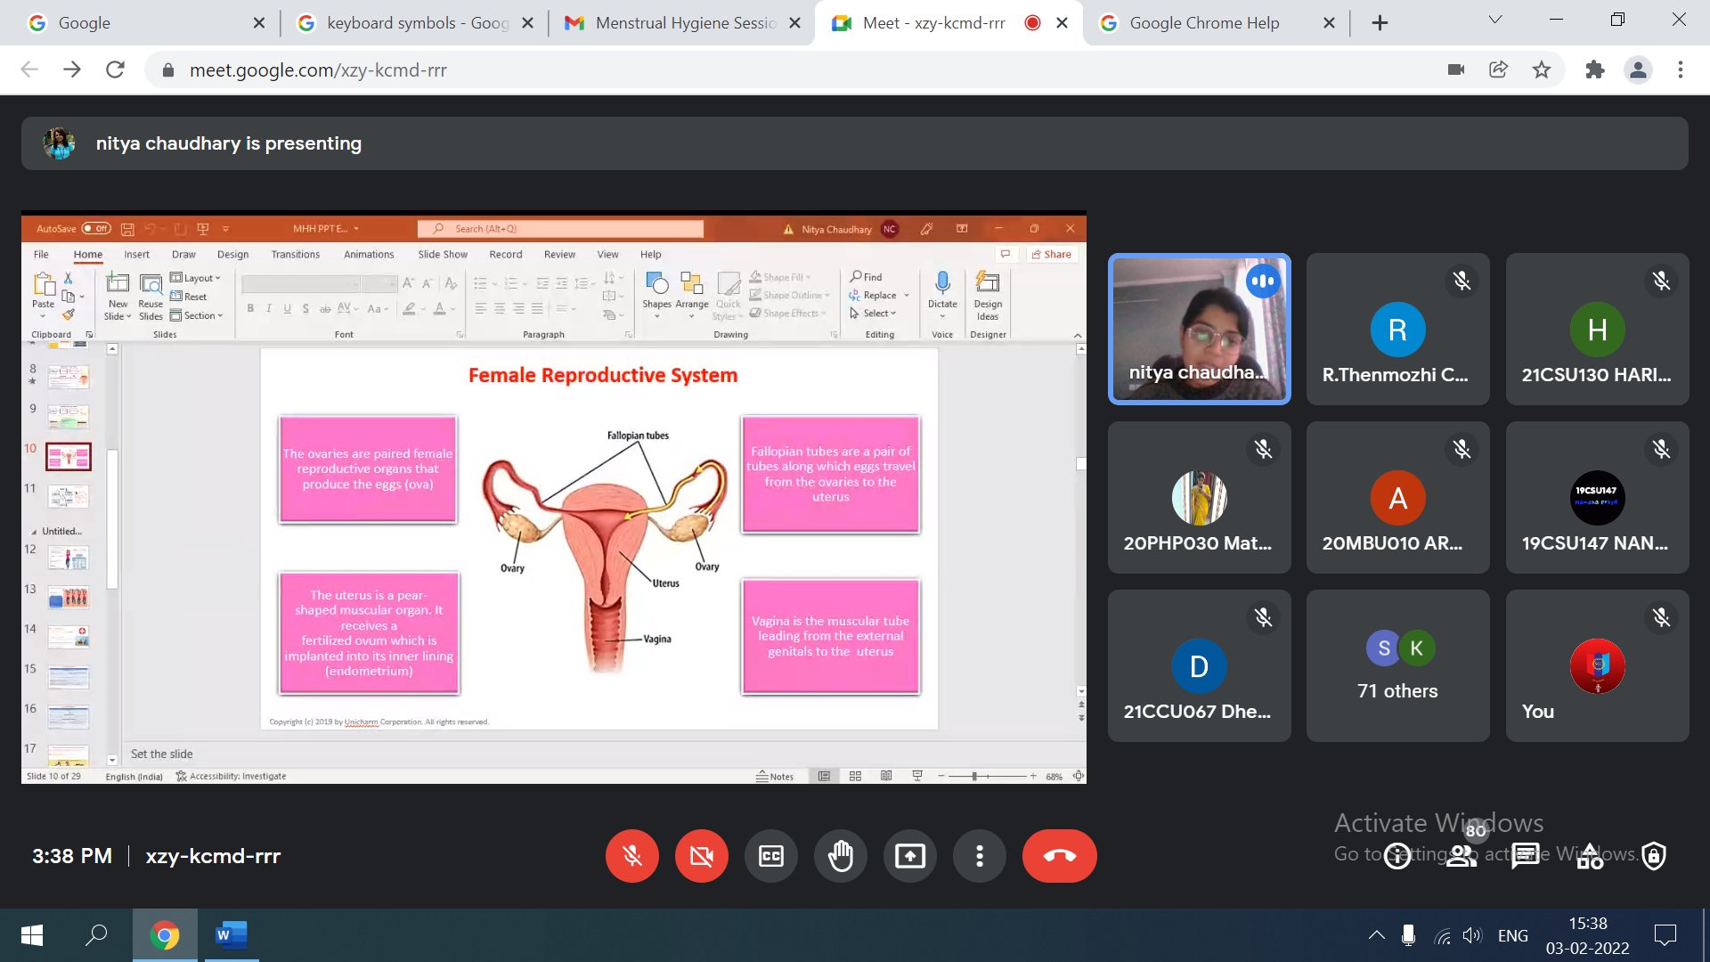Open Chrome tab search dropdown arrow
Screen dimensions: 1710x962
point(1495,20)
